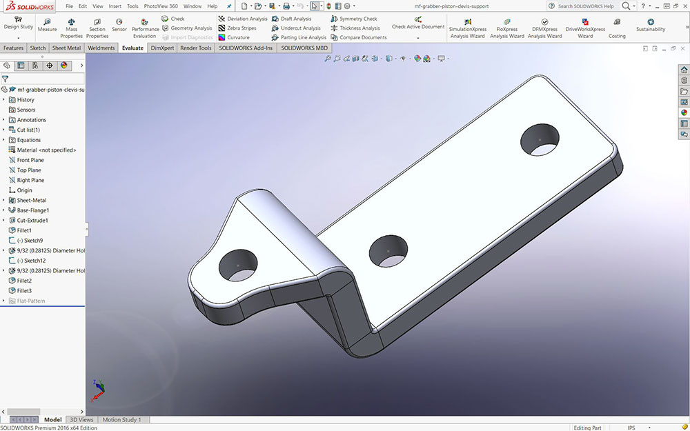Click the Sustainability icon

[x=651, y=25]
